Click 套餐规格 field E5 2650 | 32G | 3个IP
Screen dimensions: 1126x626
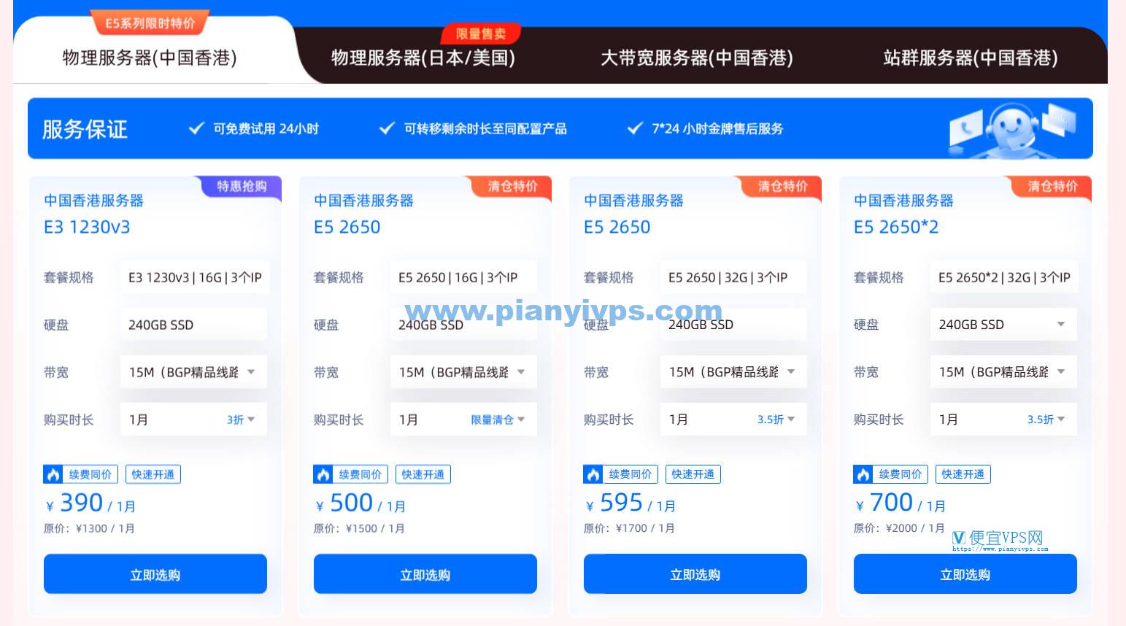click(x=733, y=277)
